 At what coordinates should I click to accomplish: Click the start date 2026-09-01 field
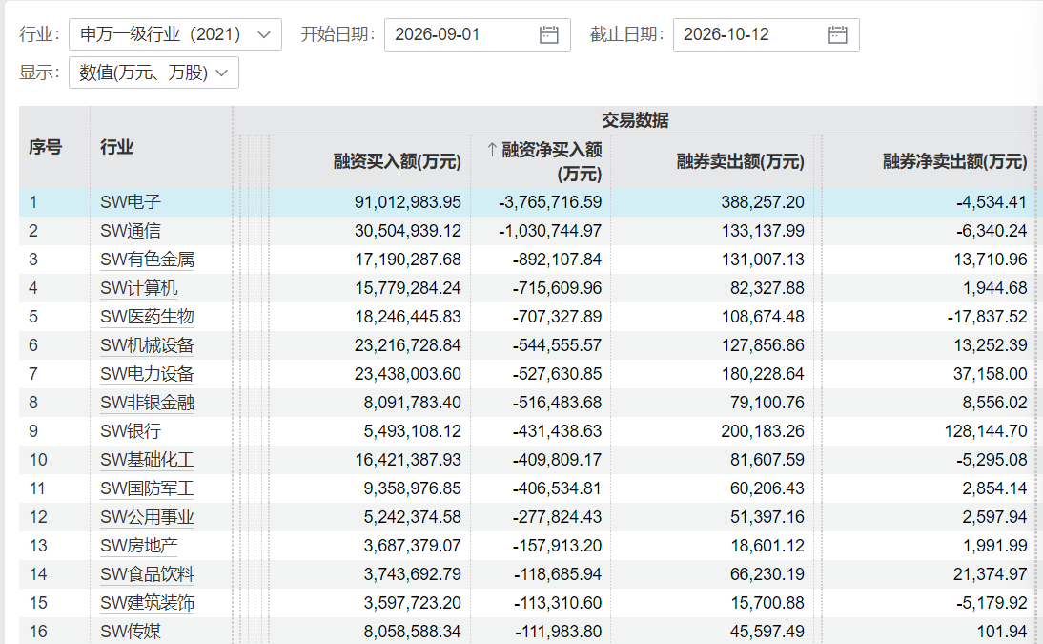point(477,34)
